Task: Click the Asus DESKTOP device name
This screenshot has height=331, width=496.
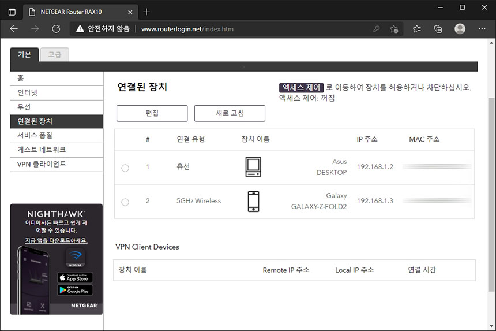Action: click(x=332, y=167)
